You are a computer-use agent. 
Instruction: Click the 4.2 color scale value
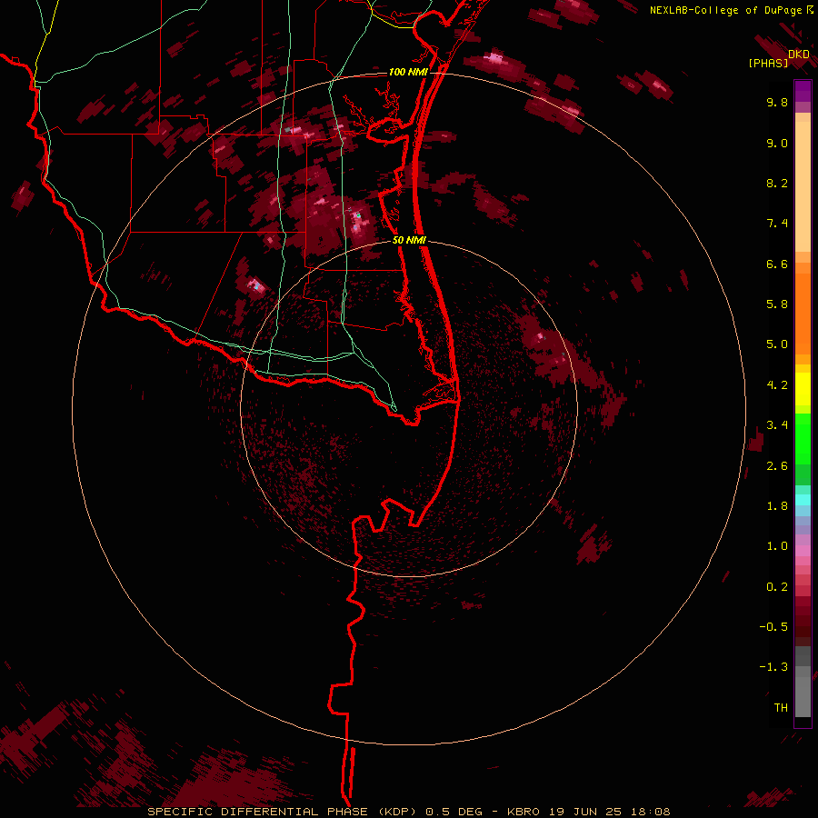click(x=777, y=385)
